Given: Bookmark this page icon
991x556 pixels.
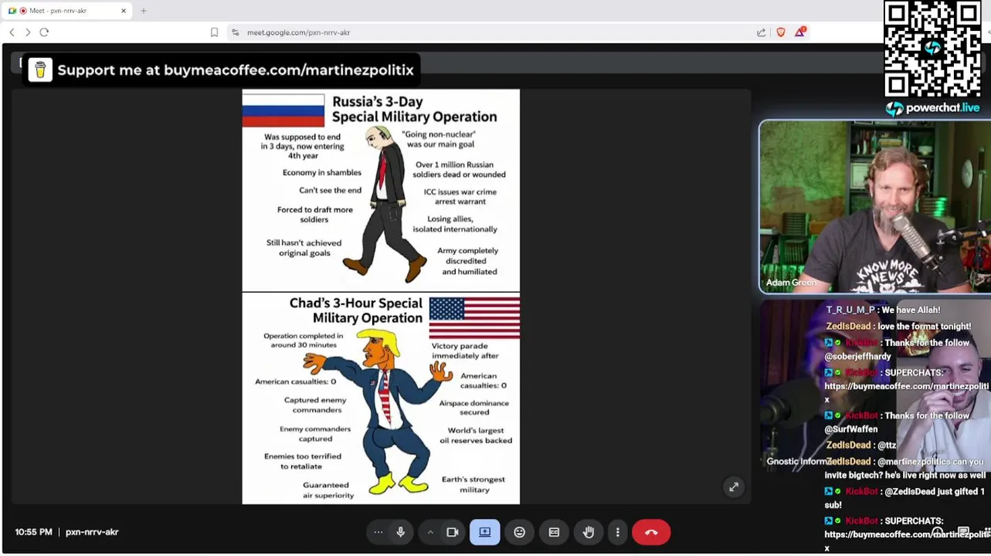Looking at the screenshot, I should coord(214,32).
